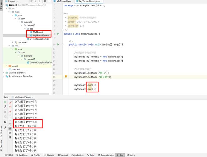Click the yellow lightbulb on line 18
This screenshot has height=157, width=207.
[x=66, y=77]
